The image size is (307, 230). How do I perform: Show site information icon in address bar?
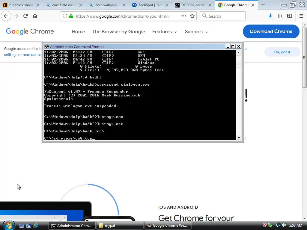[x=65, y=16]
